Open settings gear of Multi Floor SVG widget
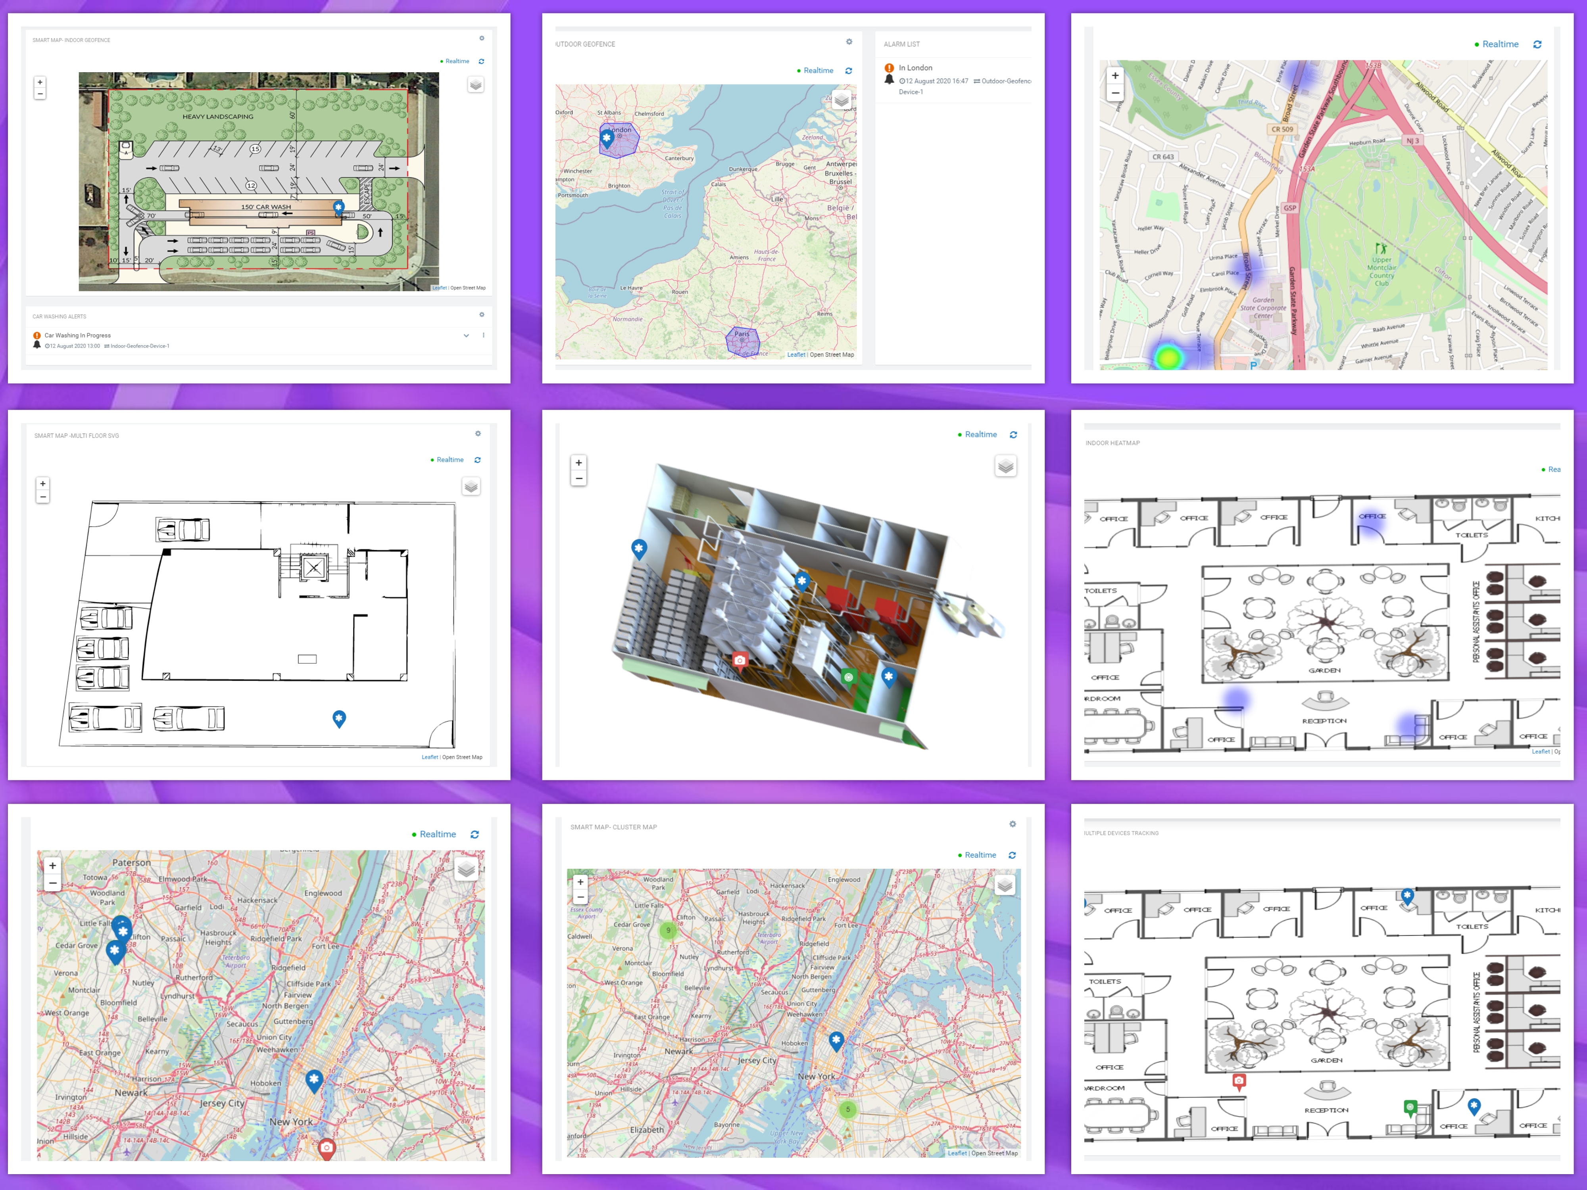 pyautogui.click(x=478, y=434)
